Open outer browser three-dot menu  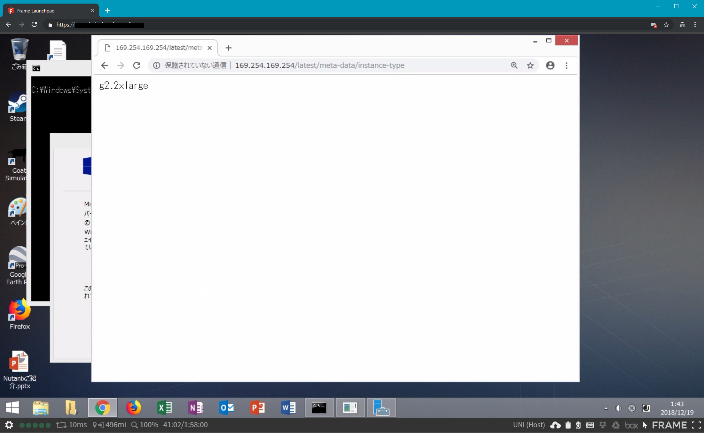[695, 25]
